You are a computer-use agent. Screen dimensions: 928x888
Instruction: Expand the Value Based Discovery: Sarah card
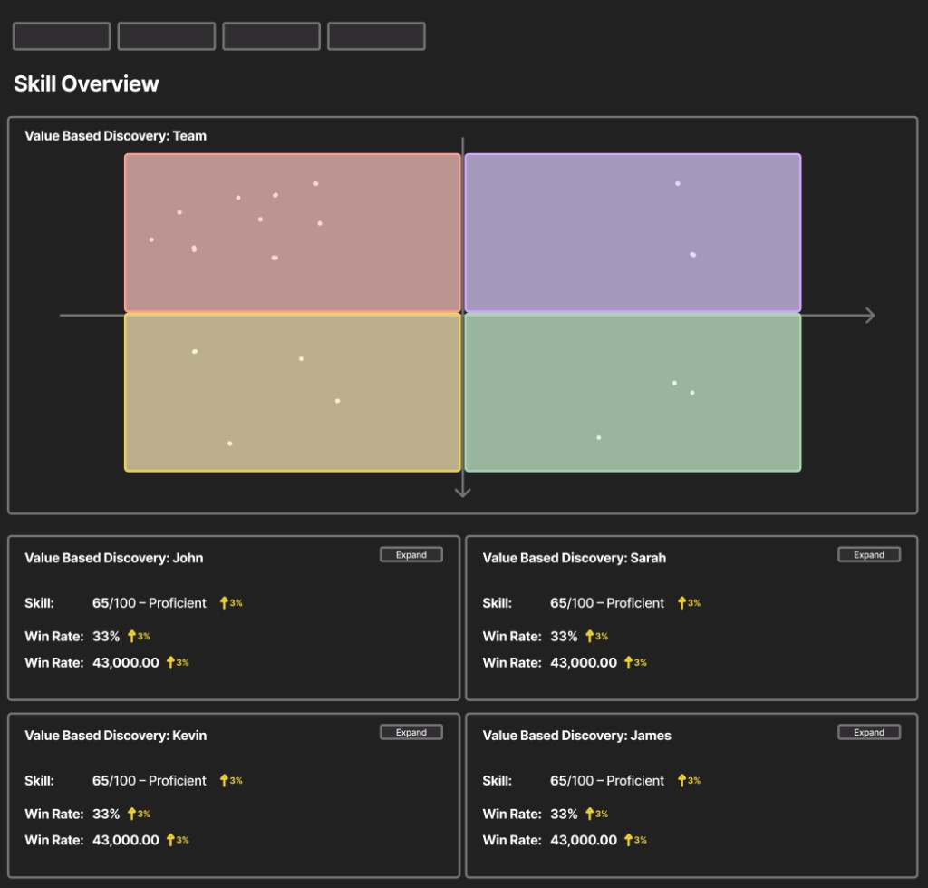869,554
